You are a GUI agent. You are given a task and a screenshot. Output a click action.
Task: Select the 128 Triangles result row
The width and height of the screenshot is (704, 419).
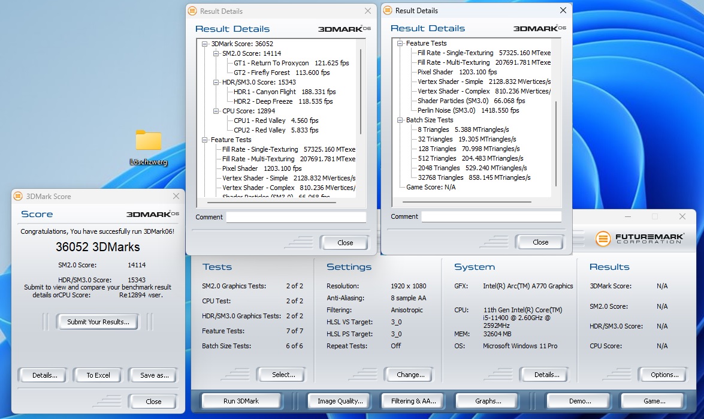tap(469, 149)
